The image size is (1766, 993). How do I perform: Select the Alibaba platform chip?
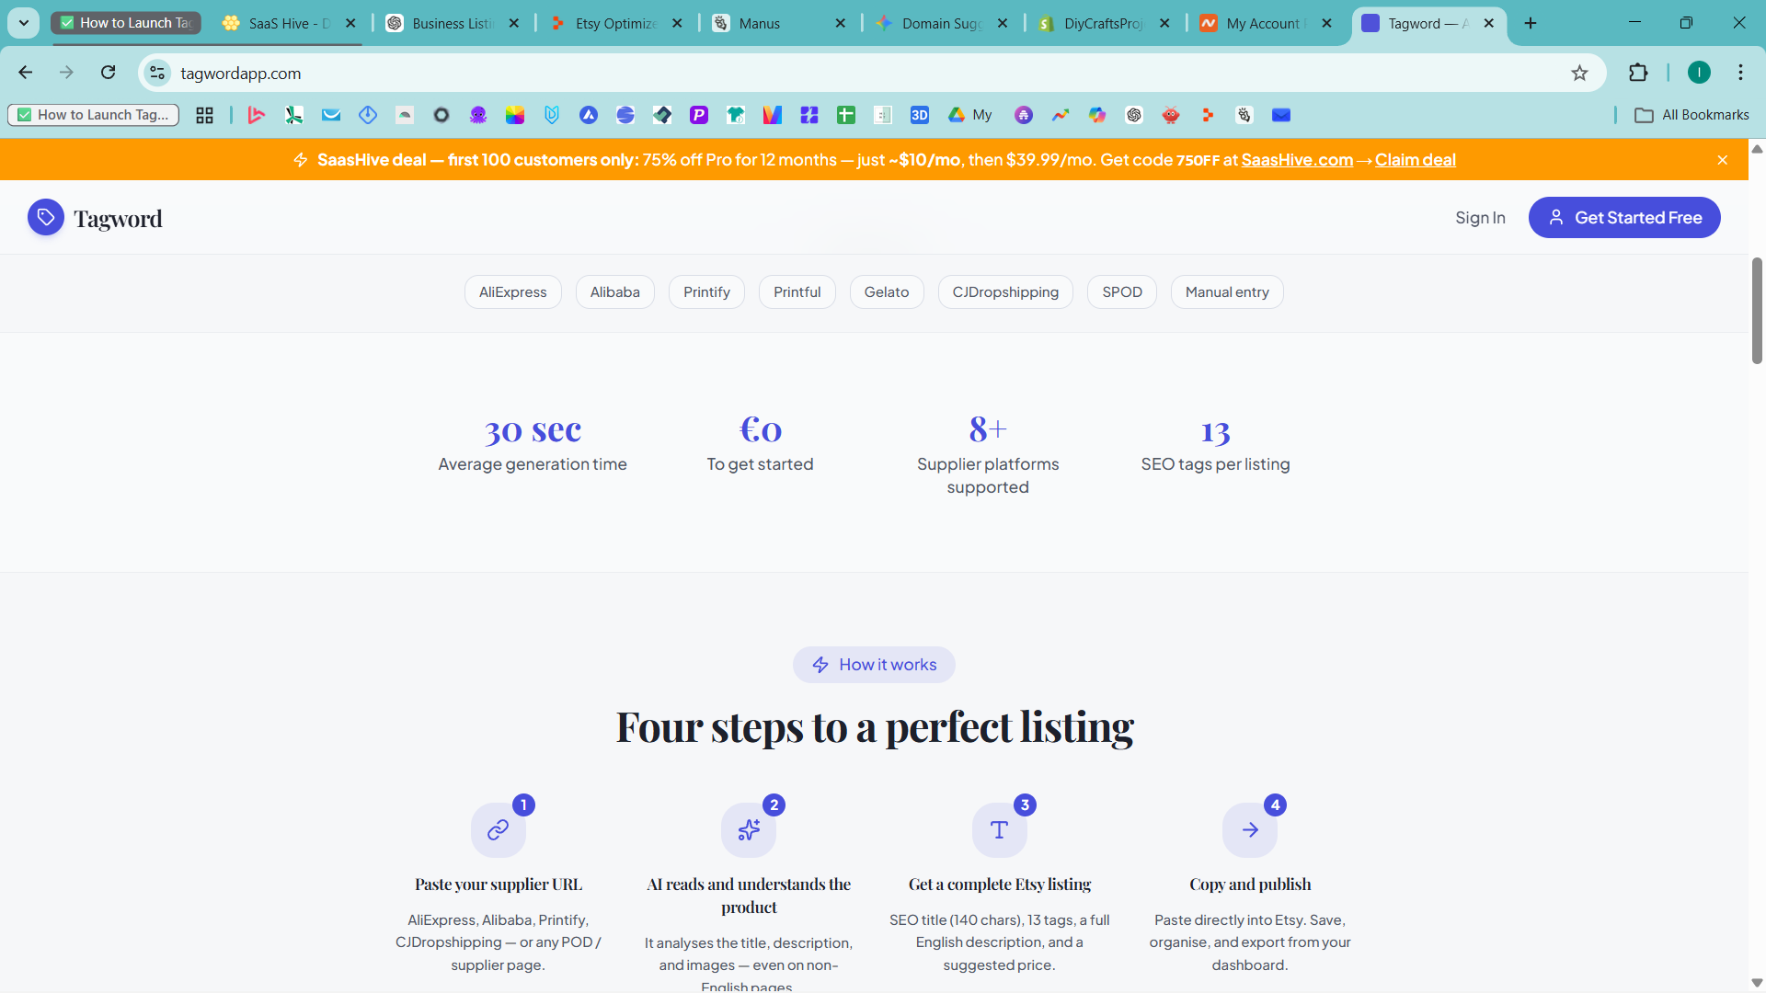point(614,292)
